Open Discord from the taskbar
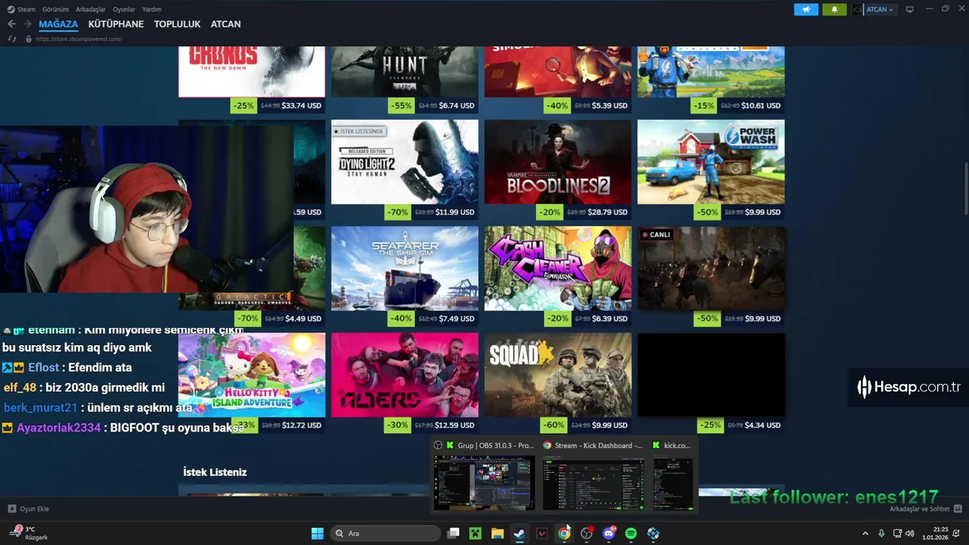Image resolution: width=969 pixels, height=545 pixels. tap(609, 533)
